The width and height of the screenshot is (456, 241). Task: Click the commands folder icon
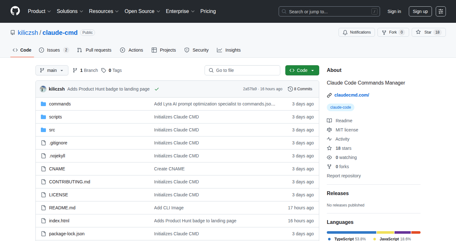coord(43,104)
